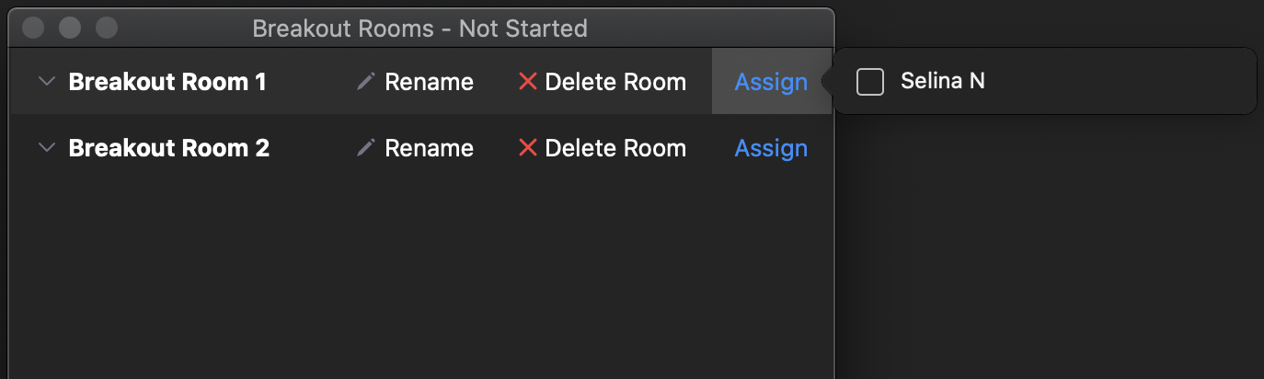Collapse Breakout Room 1 with its chevron

click(x=47, y=82)
